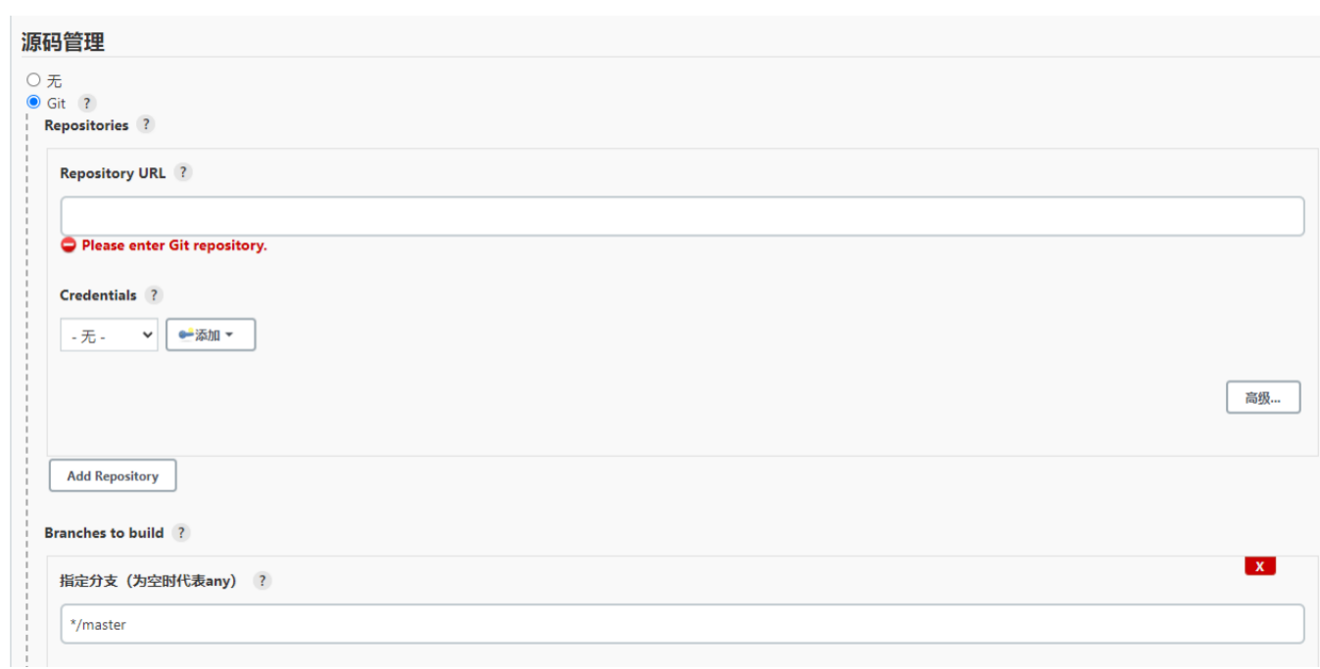Click the red error icon under URL
The height and width of the screenshot is (669, 1320).
click(x=69, y=245)
